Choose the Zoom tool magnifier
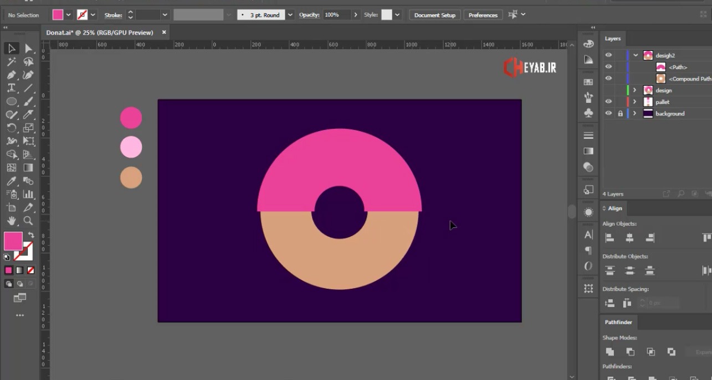 28,221
